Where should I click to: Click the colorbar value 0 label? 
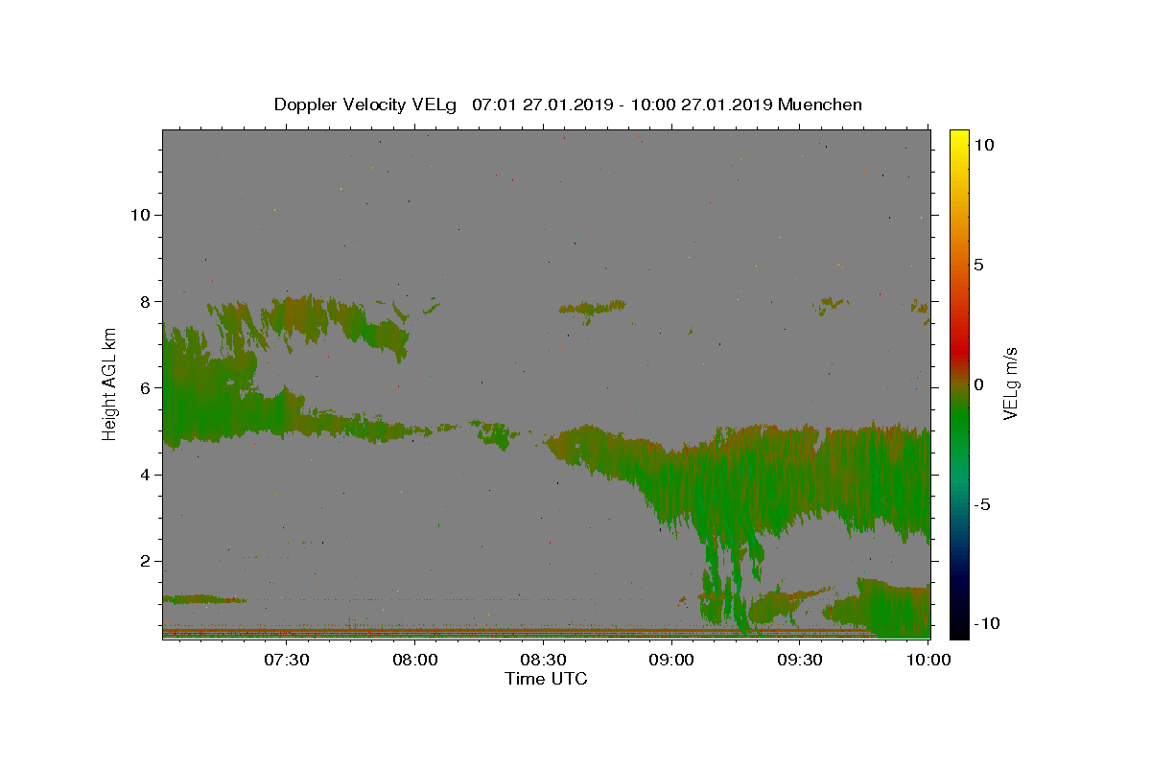coord(978,384)
